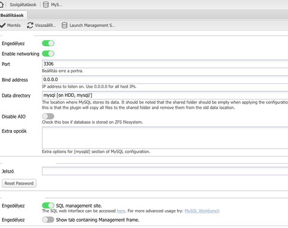Open the MySQL Workbench link

click(202, 211)
